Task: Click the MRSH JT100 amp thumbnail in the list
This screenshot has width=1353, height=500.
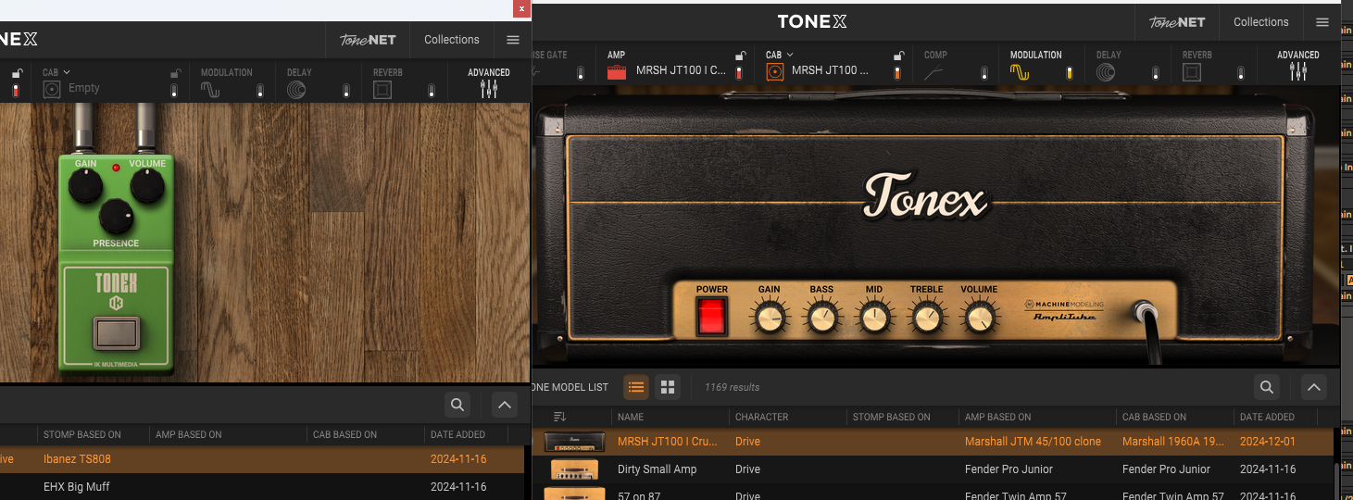Action: tap(574, 442)
